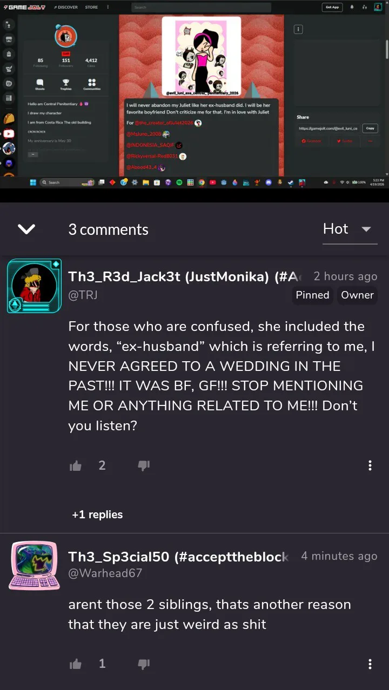Like TRJ's pinned comment with thumbs up
The image size is (389, 690).
point(76,465)
